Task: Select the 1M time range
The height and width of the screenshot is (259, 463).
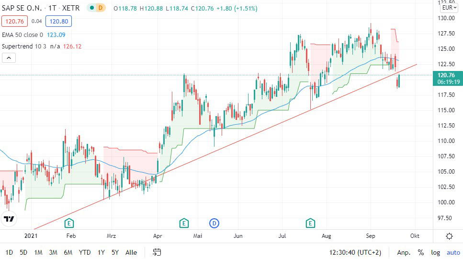Action: coord(38,252)
